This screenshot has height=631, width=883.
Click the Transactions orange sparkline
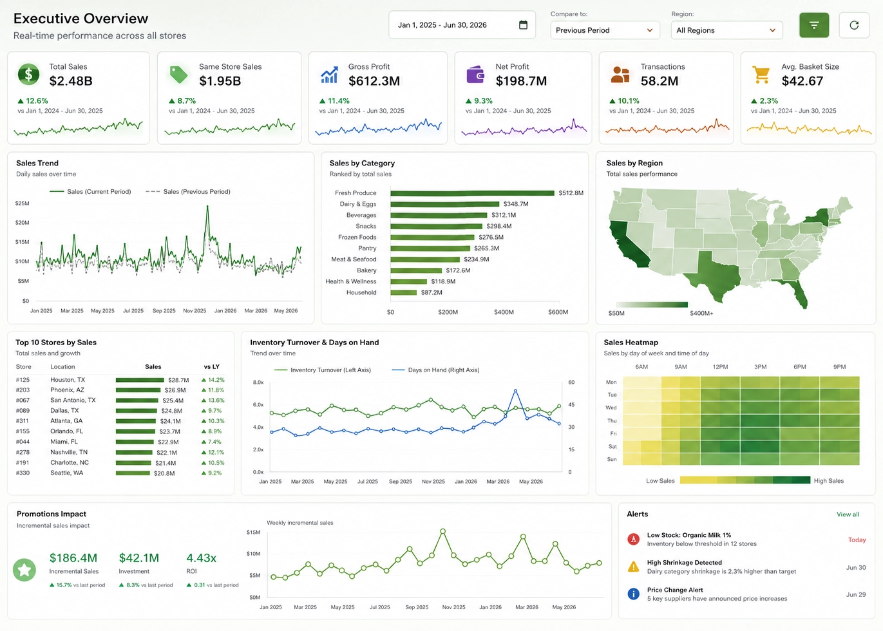click(x=667, y=127)
